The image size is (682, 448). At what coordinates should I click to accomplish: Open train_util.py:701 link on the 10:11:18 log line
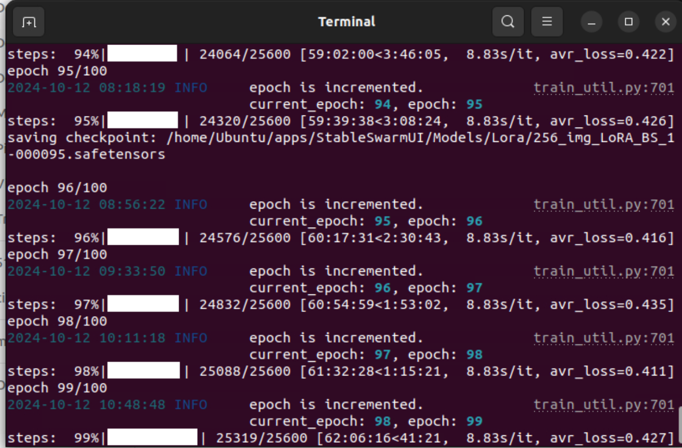click(604, 338)
